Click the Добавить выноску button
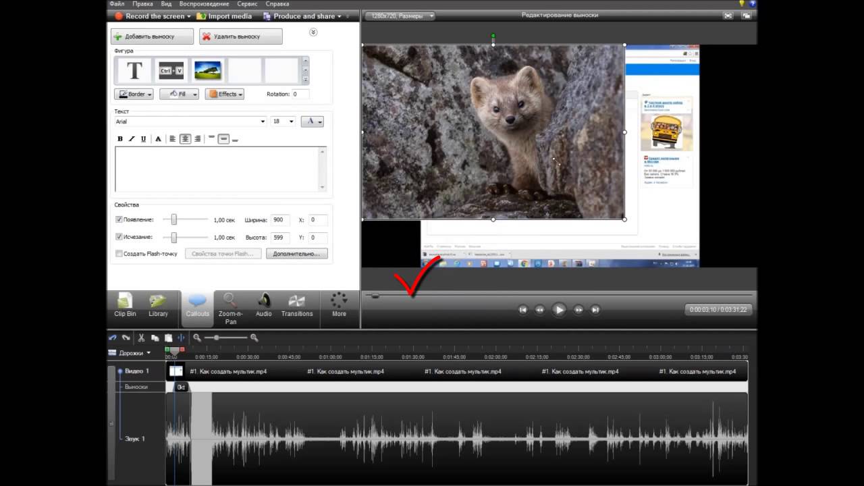The image size is (864, 486). [152, 36]
